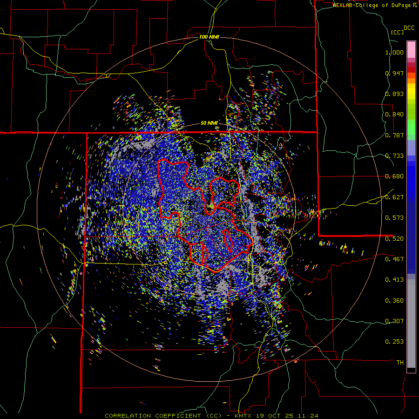The width and height of the screenshot is (419, 419).
Task: Click the TH threshold label
Action: pos(400,363)
